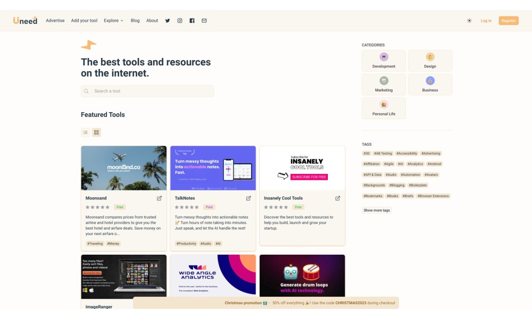
Task: Select the #Briefs tag
Action: click(408, 196)
